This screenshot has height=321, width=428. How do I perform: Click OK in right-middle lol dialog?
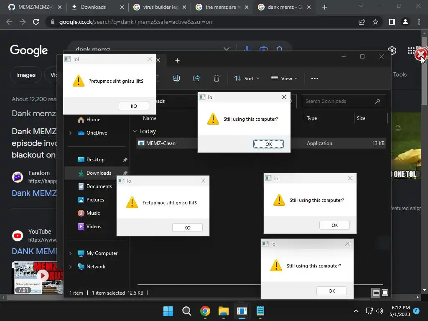tap(334, 225)
